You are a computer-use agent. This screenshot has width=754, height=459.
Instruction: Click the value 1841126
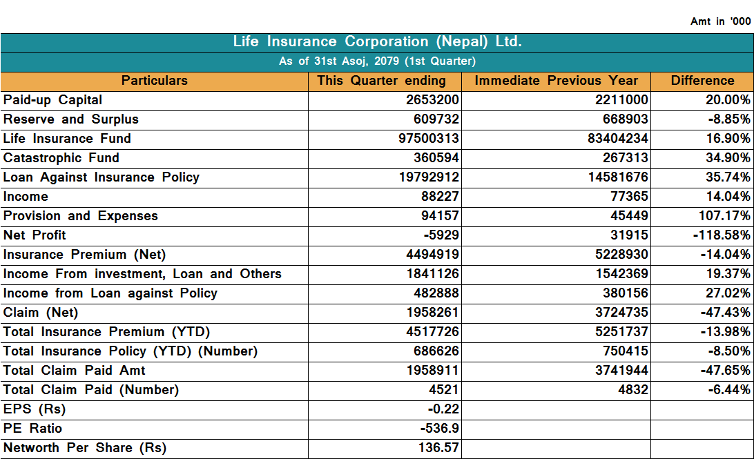(432, 274)
